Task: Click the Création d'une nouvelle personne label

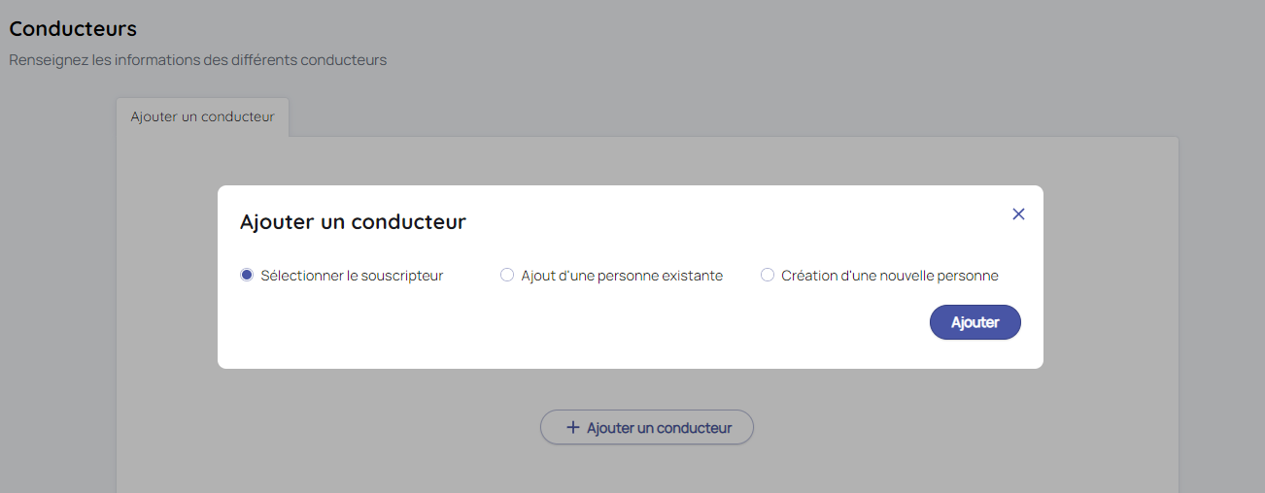Action: pos(889,276)
